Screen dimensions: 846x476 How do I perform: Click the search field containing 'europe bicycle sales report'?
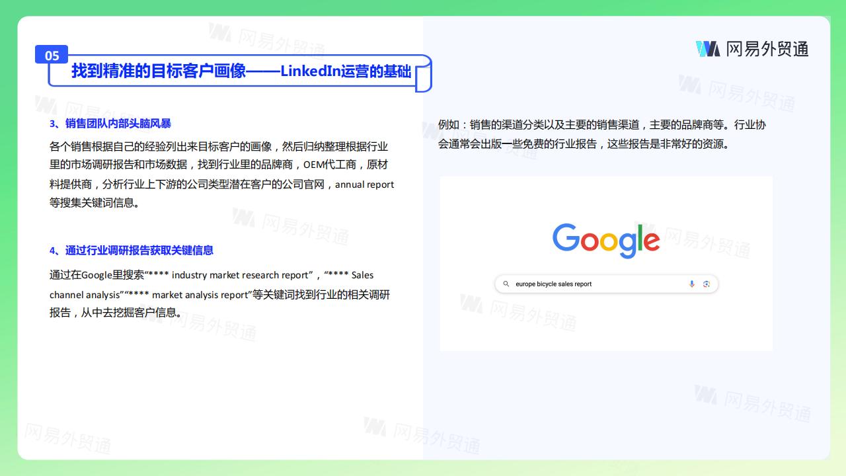point(606,284)
